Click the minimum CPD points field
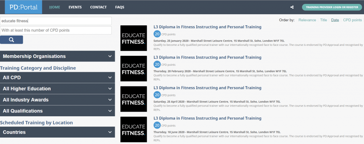 pyautogui.click(x=56, y=30)
